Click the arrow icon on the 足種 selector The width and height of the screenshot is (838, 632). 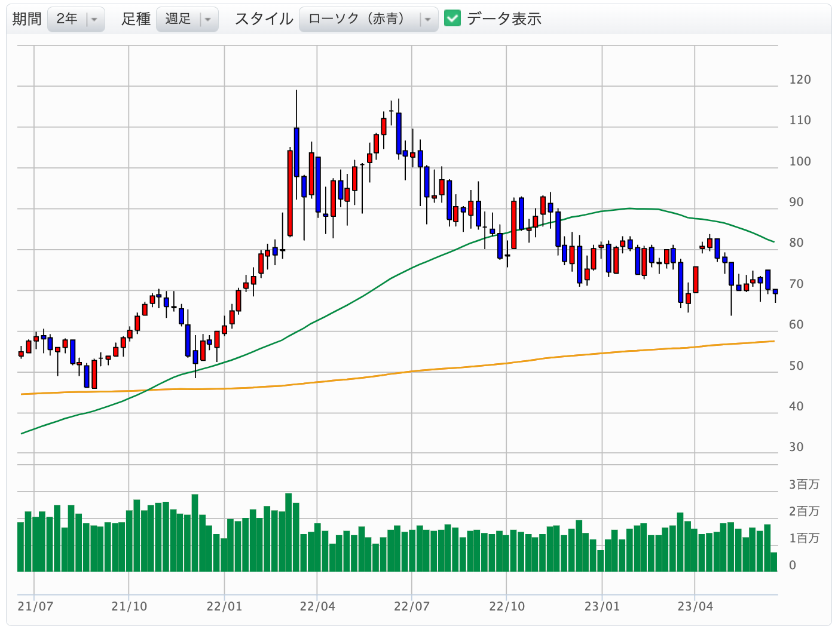207,20
